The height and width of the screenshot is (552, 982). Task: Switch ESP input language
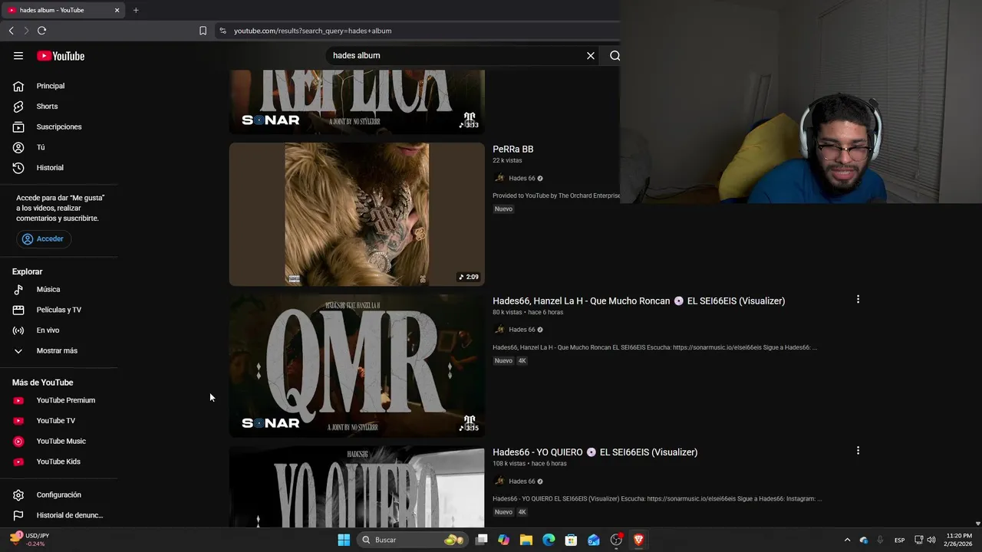tap(899, 540)
